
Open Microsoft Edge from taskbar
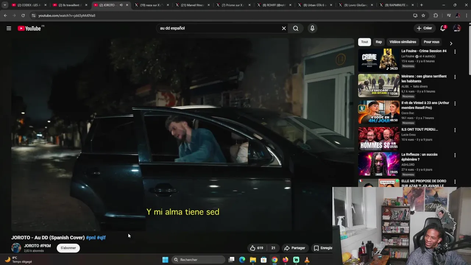coord(242,260)
